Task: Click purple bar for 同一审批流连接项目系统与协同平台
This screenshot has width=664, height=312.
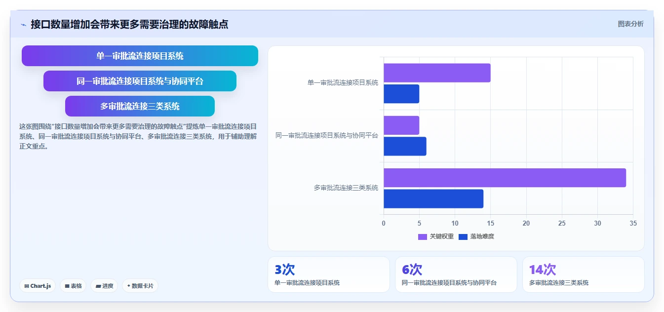Action: click(401, 125)
